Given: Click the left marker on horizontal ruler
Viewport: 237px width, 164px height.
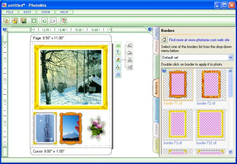Looking at the screenshot, I should click(x=32, y=29).
